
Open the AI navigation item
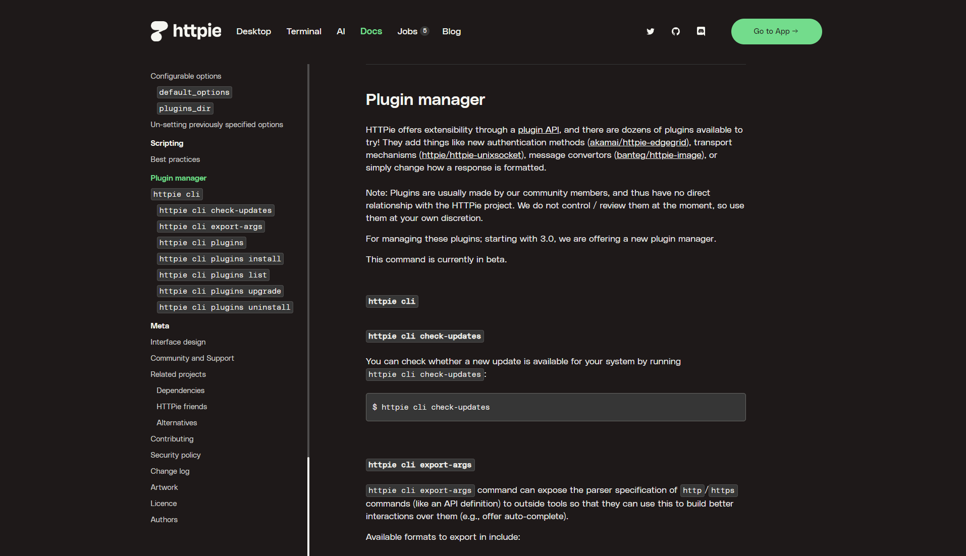coord(341,31)
